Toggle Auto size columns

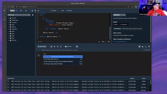68,46
